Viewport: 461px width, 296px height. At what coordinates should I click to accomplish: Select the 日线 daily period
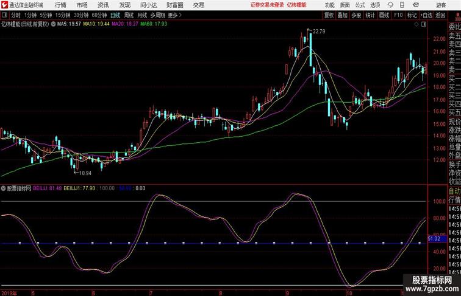pos(115,15)
